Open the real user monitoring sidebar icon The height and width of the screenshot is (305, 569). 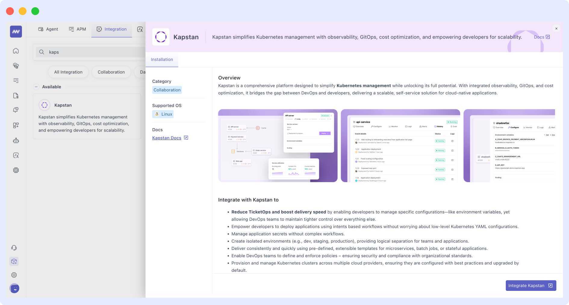pos(16,155)
